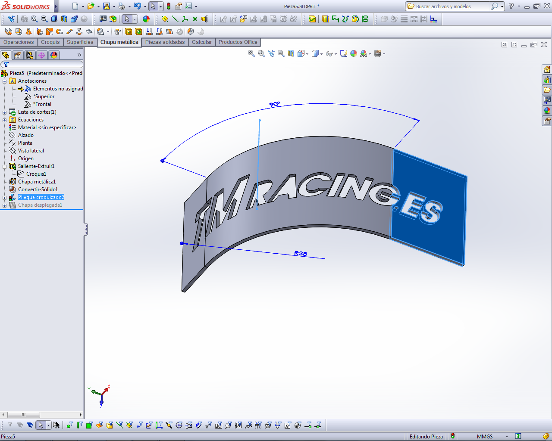Open the DisplayManager tab icon
The height and width of the screenshot is (441, 552).
(x=54, y=55)
